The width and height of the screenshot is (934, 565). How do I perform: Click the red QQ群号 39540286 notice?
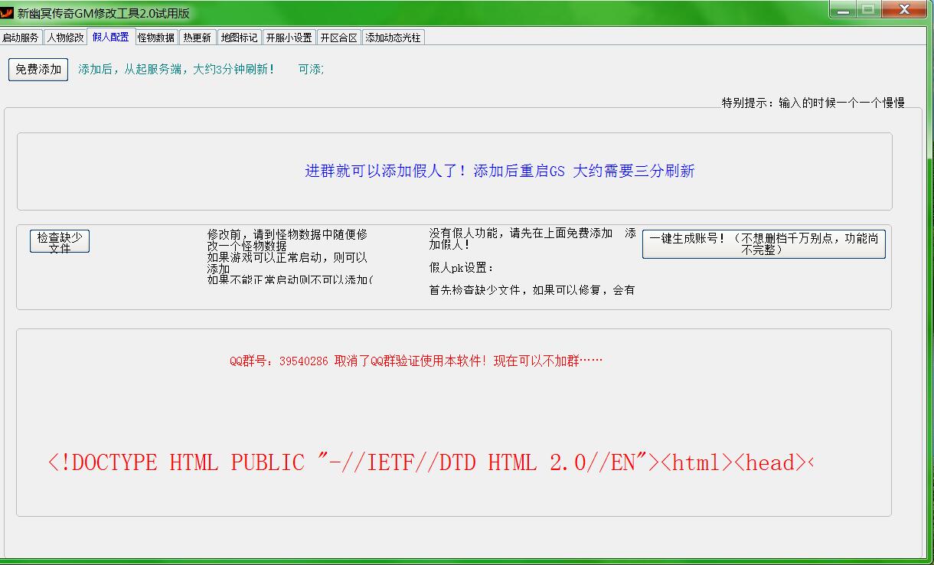416,361
